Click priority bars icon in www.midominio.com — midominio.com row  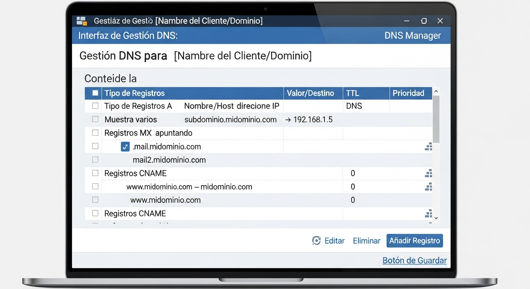coord(428,187)
